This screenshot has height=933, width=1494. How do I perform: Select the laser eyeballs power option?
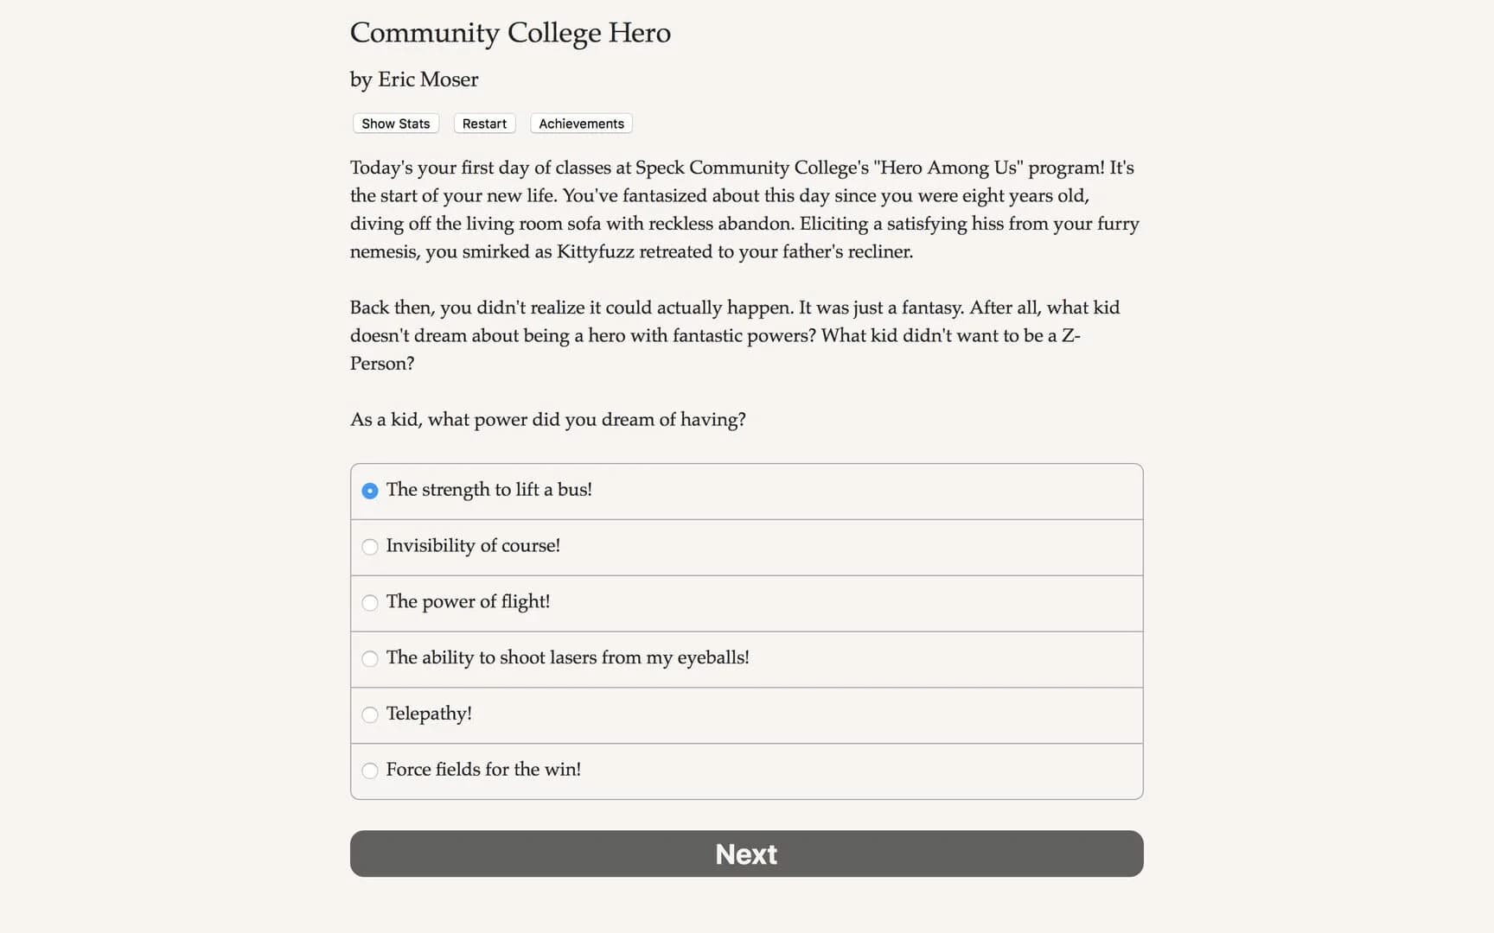point(370,658)
